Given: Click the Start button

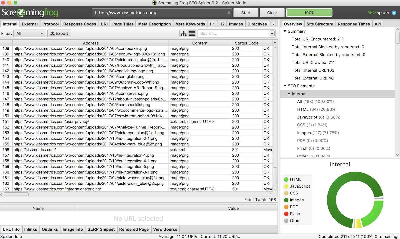Looking at the screenshot, I should [246, 13].
